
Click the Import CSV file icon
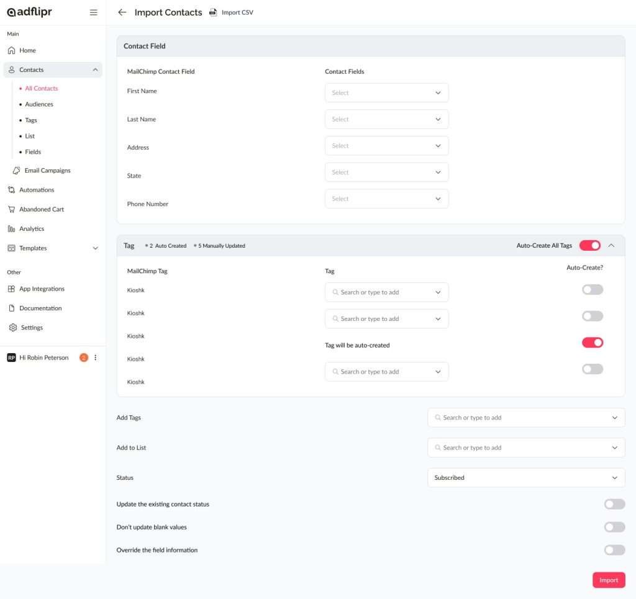[x=213, y=12]
